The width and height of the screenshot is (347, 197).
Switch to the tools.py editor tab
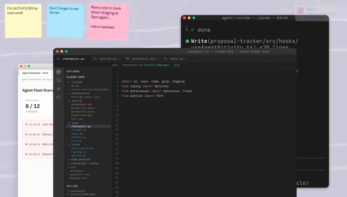[175, 59]
